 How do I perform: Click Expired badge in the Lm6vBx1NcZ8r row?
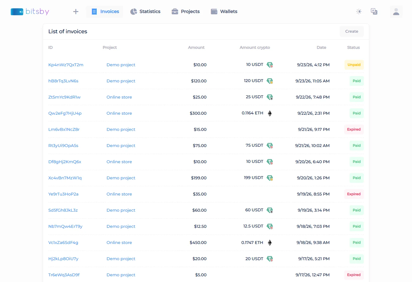pos(354,130)
